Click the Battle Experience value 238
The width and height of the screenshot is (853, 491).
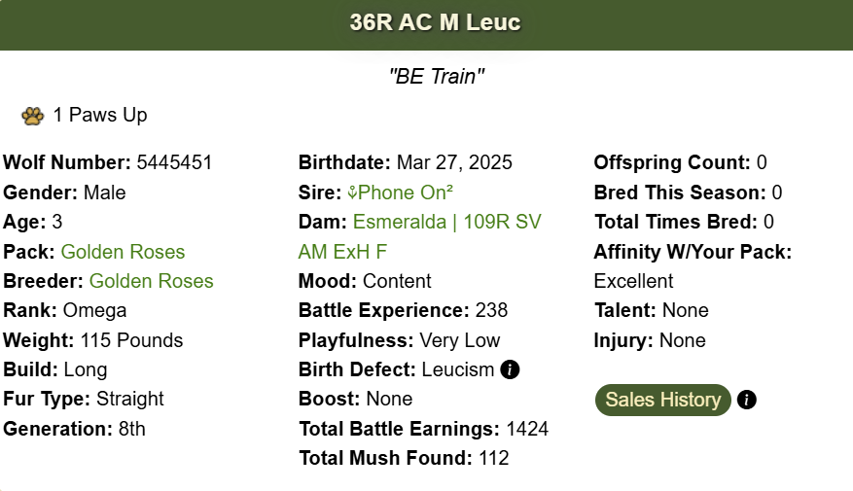tap(491, 310)
